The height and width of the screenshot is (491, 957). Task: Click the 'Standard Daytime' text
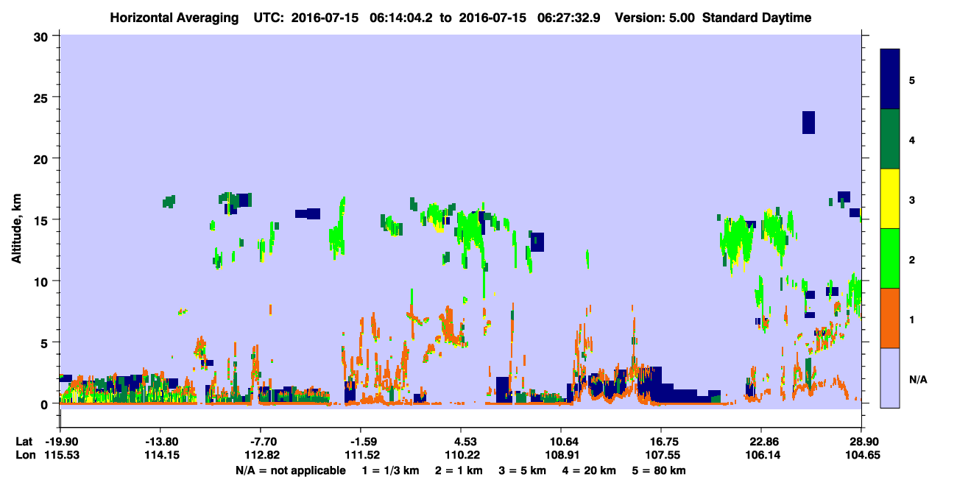point(757,18)
